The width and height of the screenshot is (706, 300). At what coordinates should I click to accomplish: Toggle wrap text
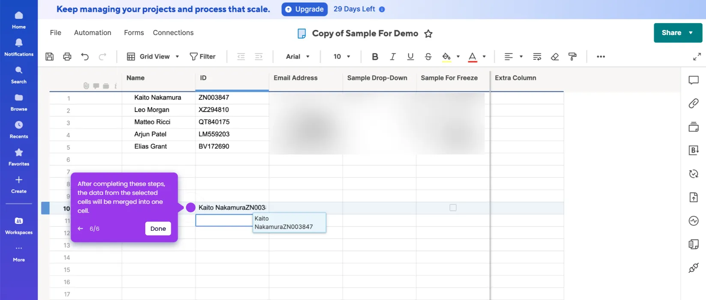[537, 56]
